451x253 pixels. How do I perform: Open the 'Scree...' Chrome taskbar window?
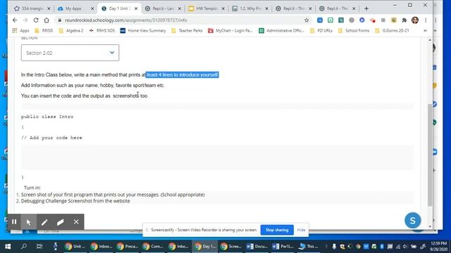[231, 246]
